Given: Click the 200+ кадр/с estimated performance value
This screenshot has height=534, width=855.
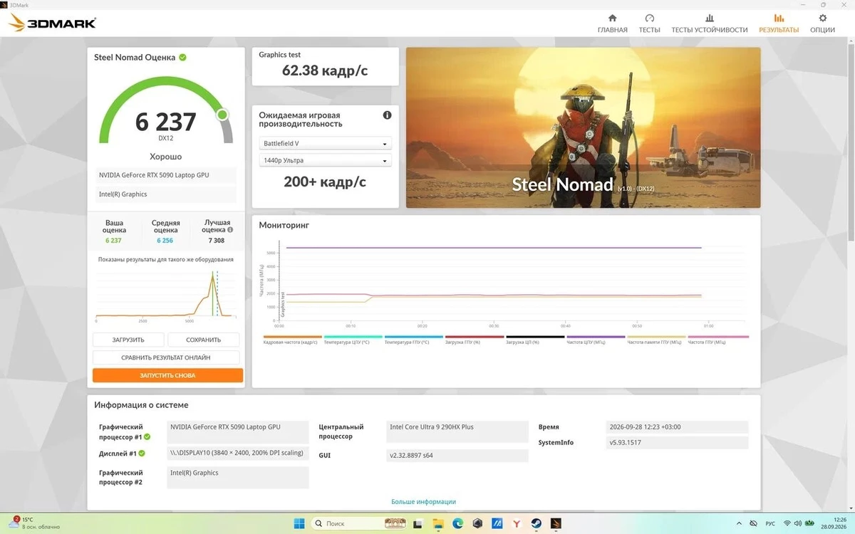Looking at the screenshot, I should [325, 182].
